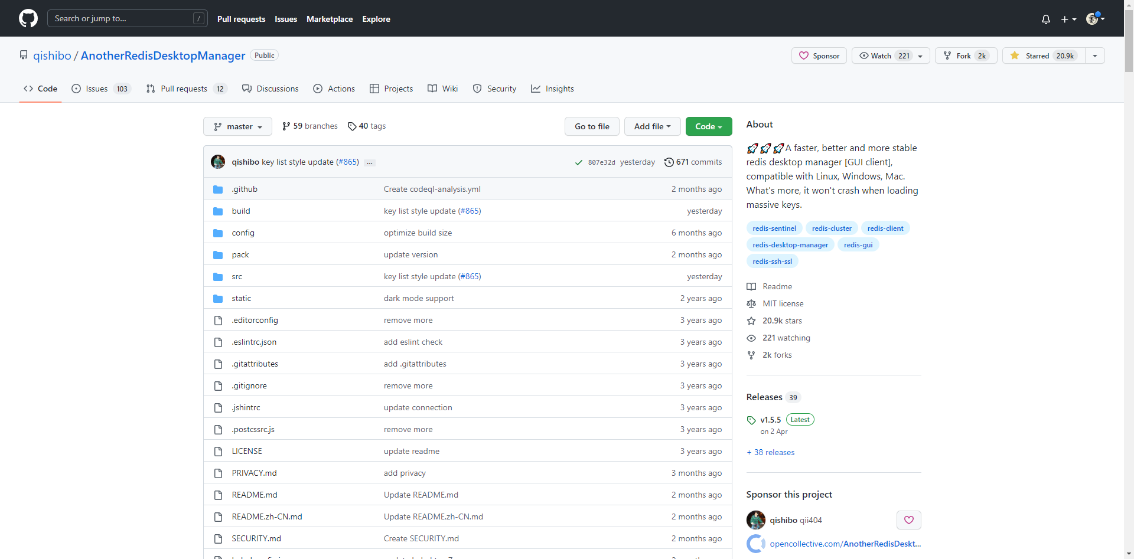Open the notifications bell

point(1045,19)
